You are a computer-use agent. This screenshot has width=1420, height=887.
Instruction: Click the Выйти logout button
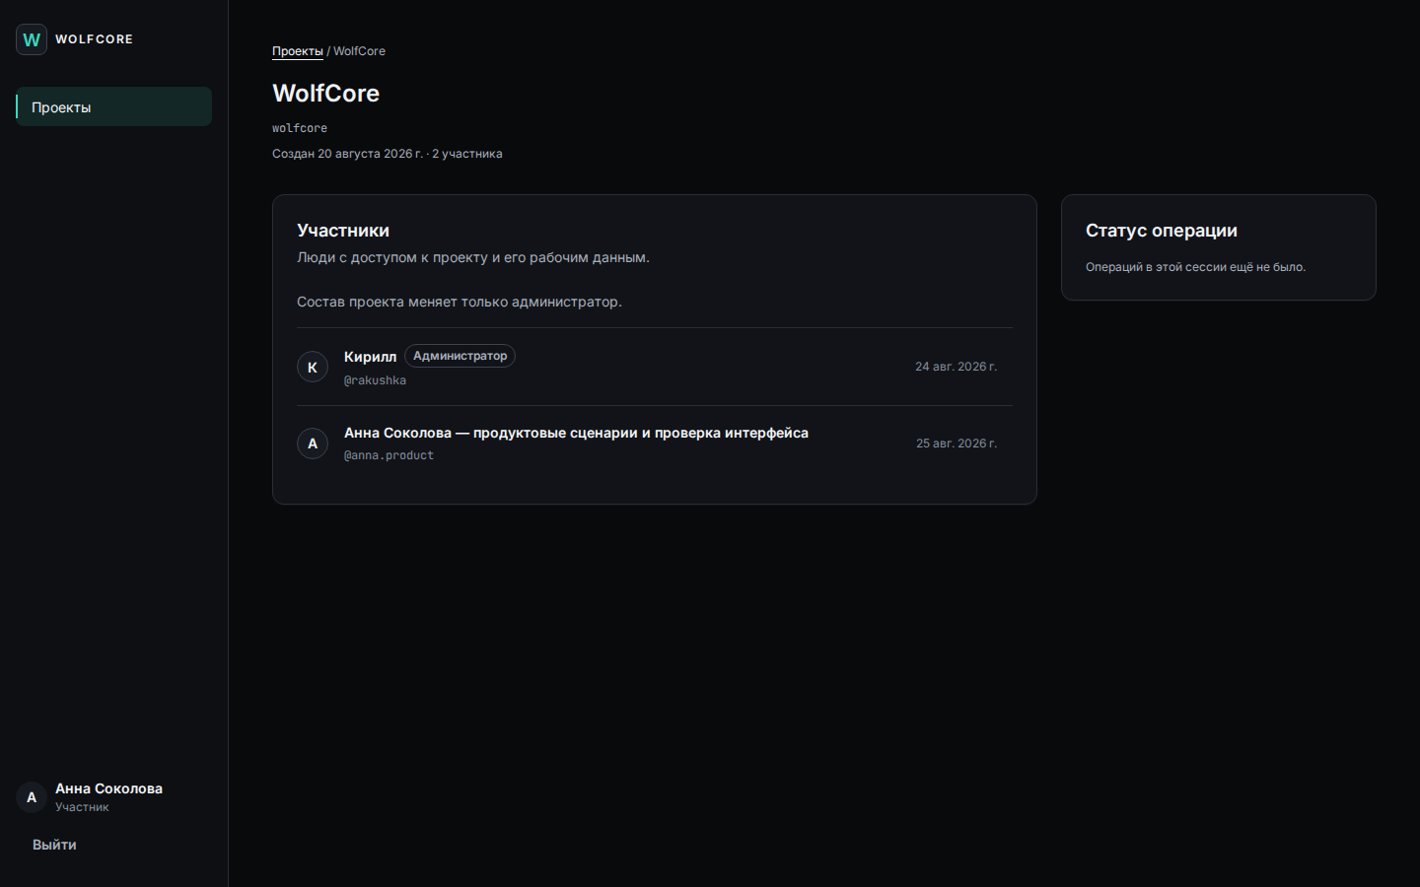pos(54,845)
